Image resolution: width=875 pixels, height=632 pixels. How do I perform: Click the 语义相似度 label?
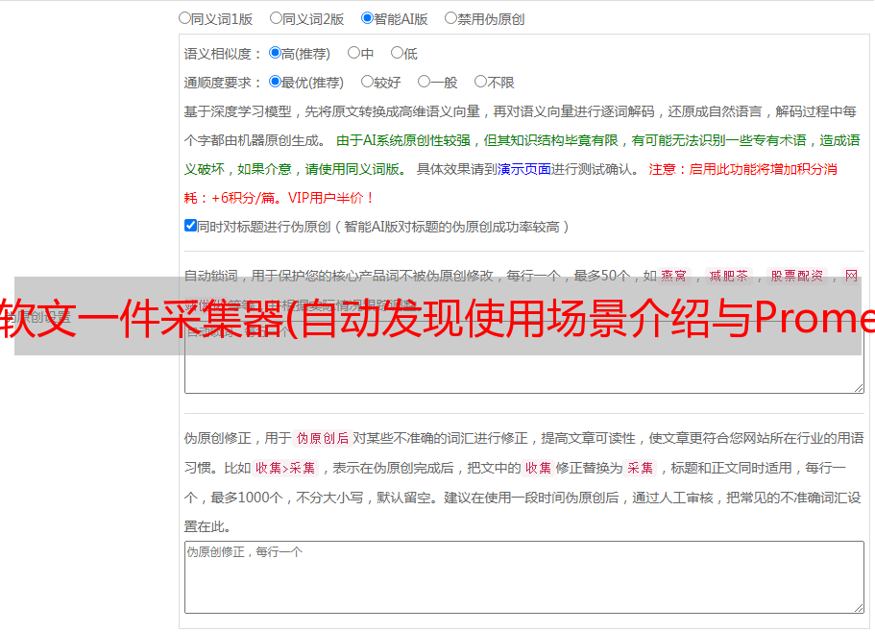coord(223,54)
